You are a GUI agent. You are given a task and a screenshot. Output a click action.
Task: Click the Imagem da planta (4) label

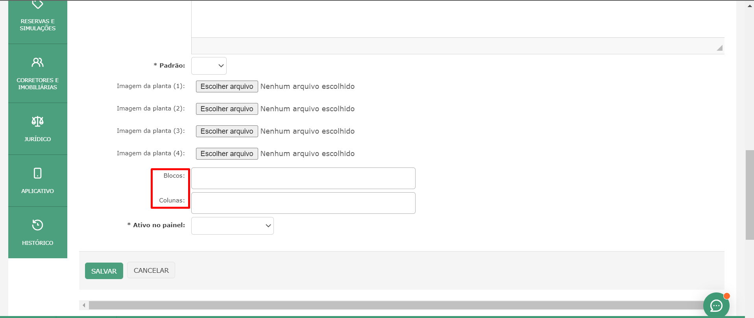151,153
